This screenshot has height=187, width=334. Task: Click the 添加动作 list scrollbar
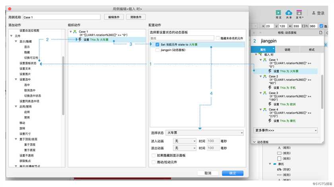coord(63,86)
